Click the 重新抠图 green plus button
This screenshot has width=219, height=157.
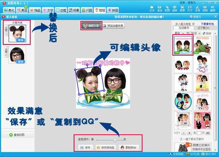[18, 135]
